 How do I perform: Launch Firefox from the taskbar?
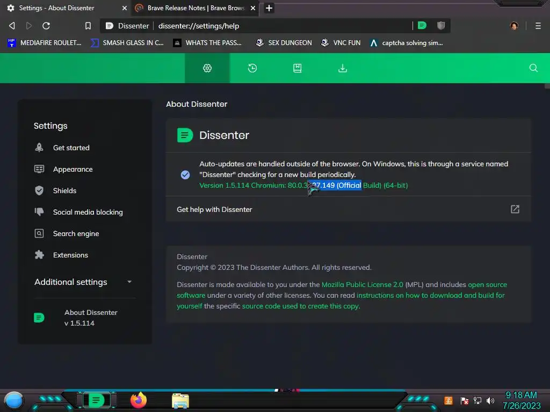139,400
